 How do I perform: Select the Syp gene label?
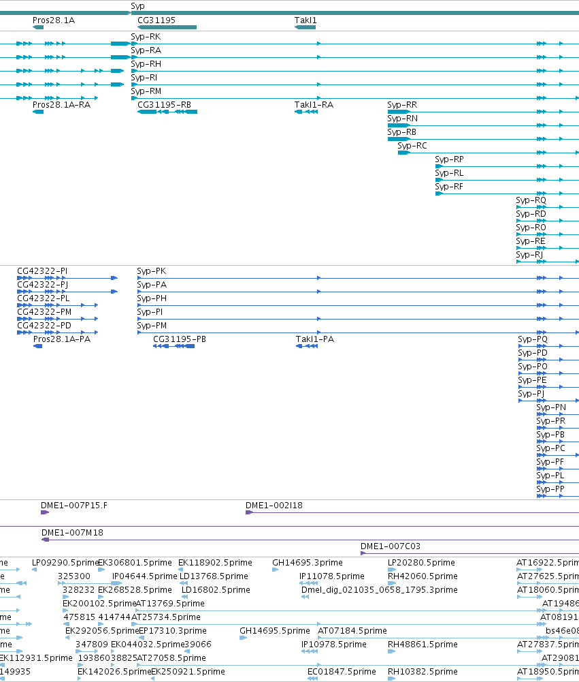coord(137,6)
